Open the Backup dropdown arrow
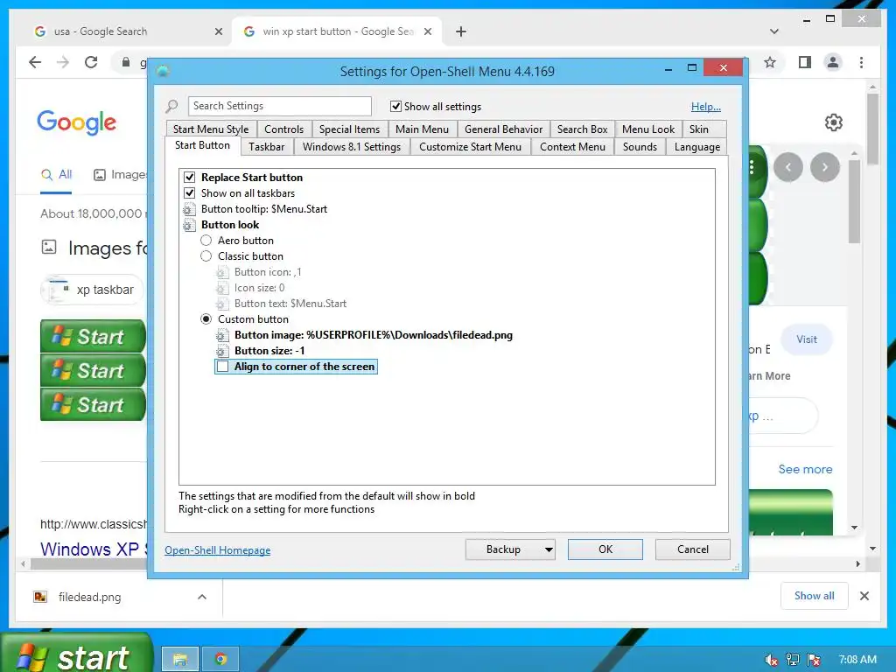Viewport: 896px width, 672px height. [549, 549]
